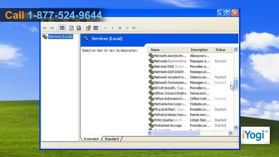
Task: Click gear icon beside Print Spooler
Action: pyautogui.click(x=151, y=120)
